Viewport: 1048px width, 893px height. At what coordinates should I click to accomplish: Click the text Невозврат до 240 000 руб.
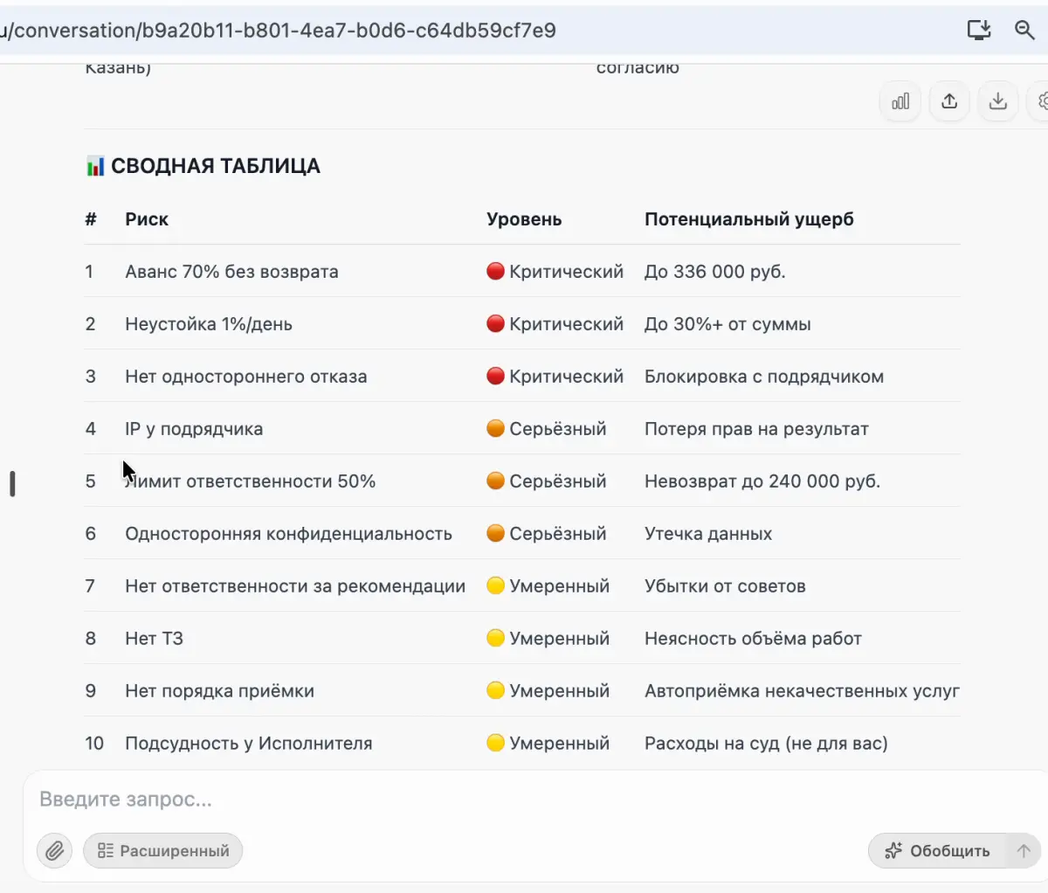point(762,481)
